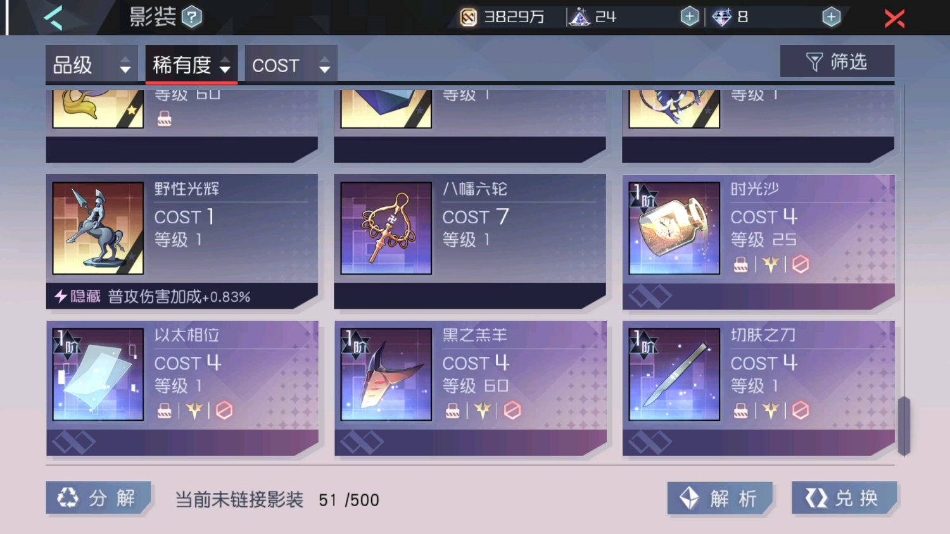The width and height of the screenshot is (950, 534).
Task: Select the 八幡六轮 item card
Action: click(469, 242)
